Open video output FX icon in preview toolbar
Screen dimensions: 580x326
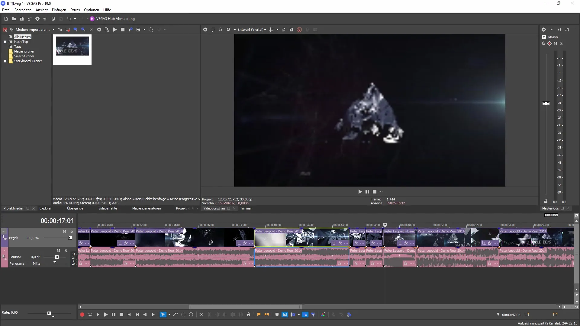click(221, 30)
